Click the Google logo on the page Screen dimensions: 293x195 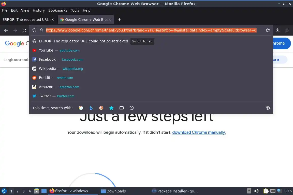pos(14,43)
